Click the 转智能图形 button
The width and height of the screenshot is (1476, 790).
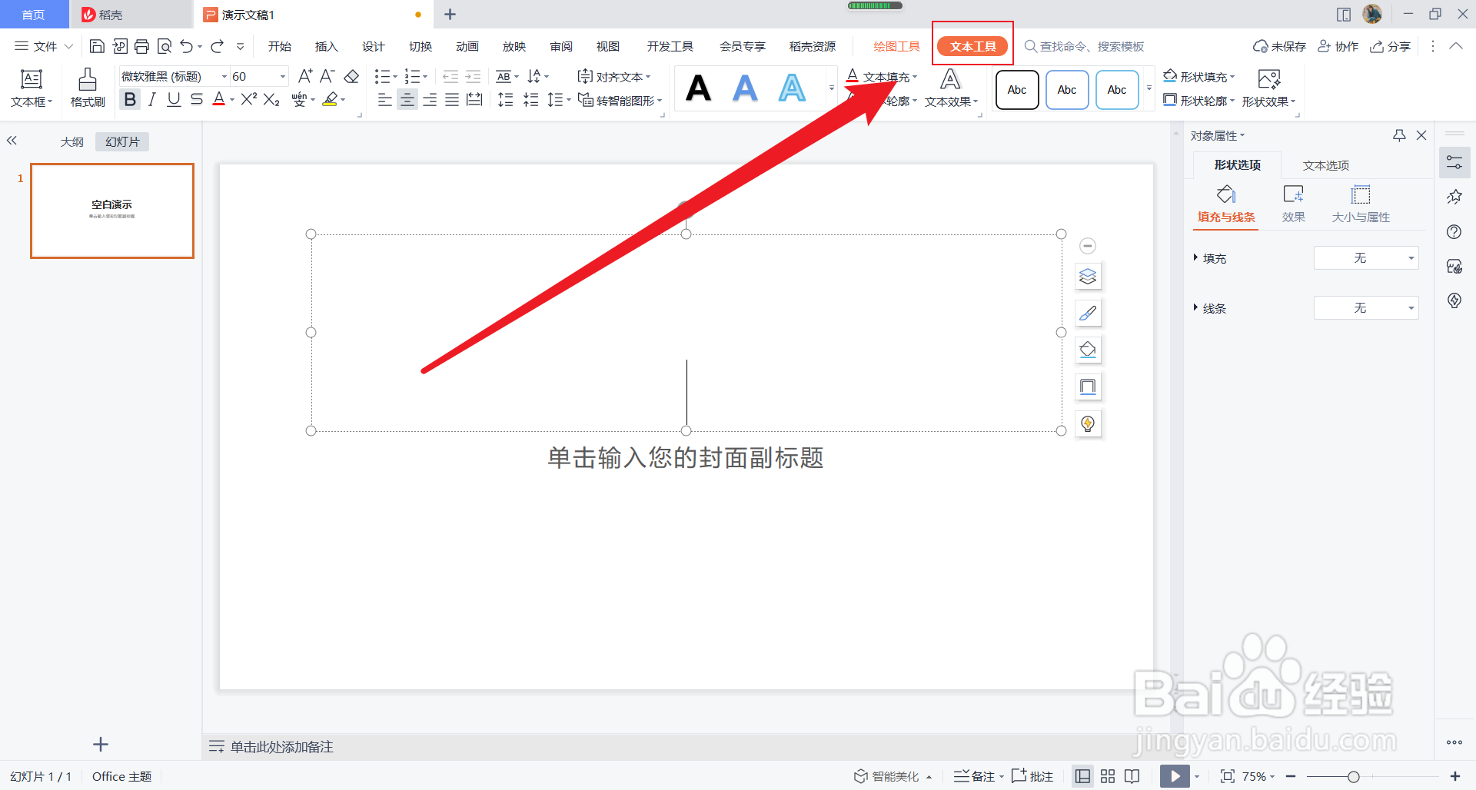click(620, 101)
